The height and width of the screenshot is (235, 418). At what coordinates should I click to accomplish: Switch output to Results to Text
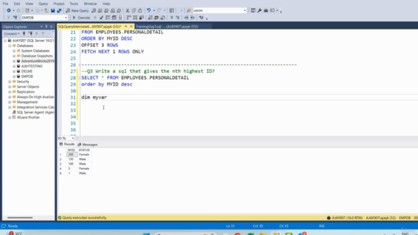click(x=150, y=18)
